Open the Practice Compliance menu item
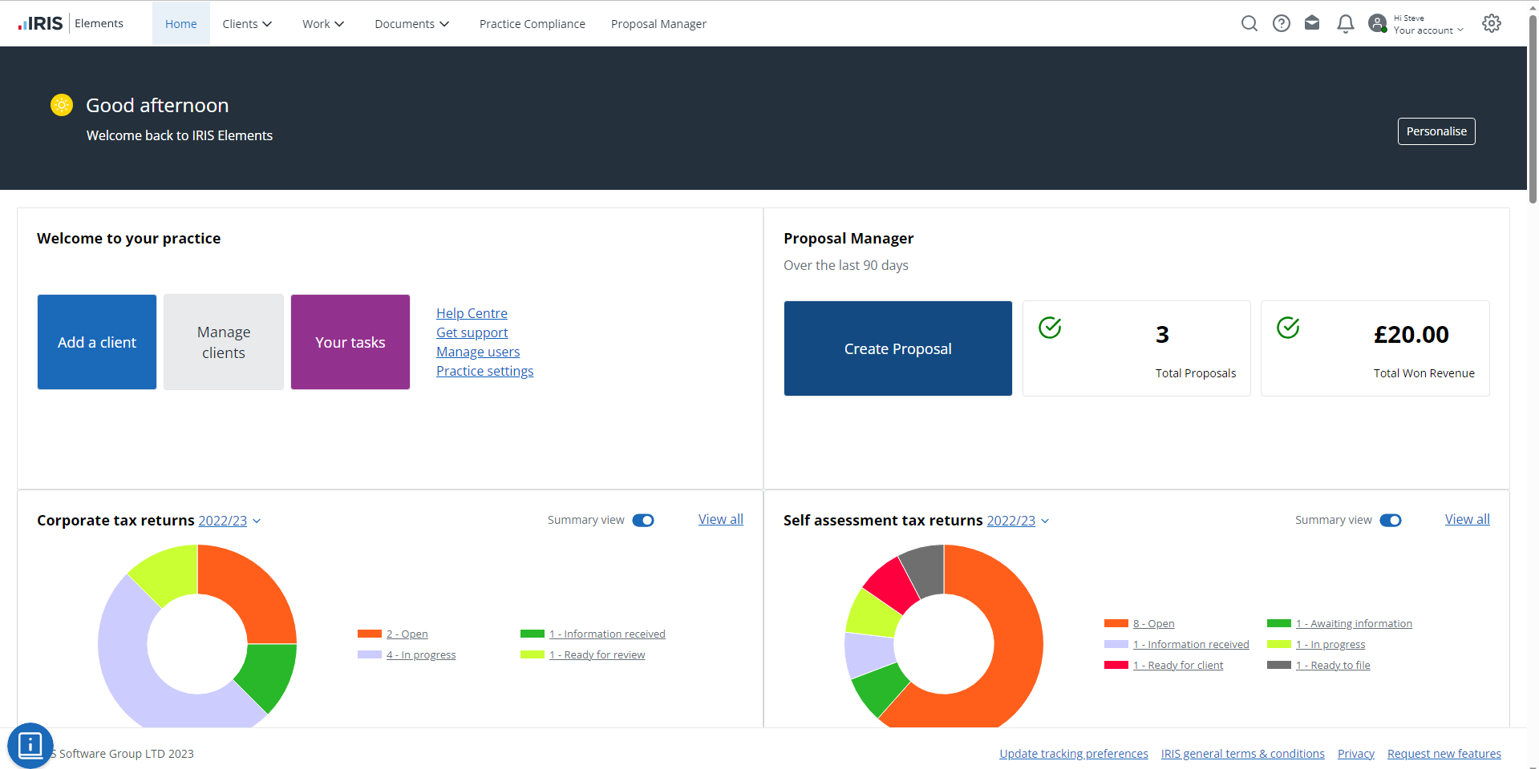The image size is (1539, 769). (x=533, y=24)
